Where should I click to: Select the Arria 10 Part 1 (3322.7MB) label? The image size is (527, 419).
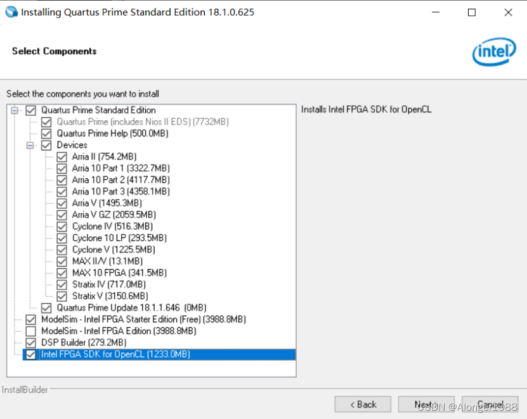coord(121,168)
